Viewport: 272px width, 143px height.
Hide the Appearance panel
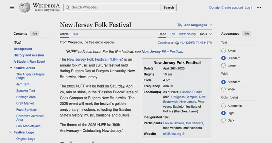click(246, 33)
